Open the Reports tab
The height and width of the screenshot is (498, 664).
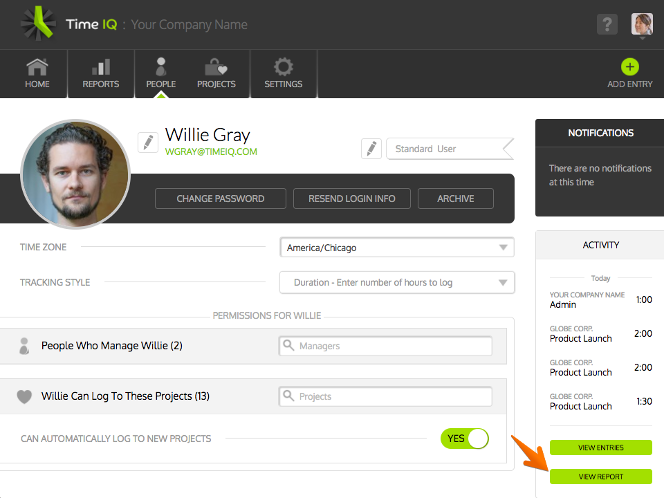101,74
